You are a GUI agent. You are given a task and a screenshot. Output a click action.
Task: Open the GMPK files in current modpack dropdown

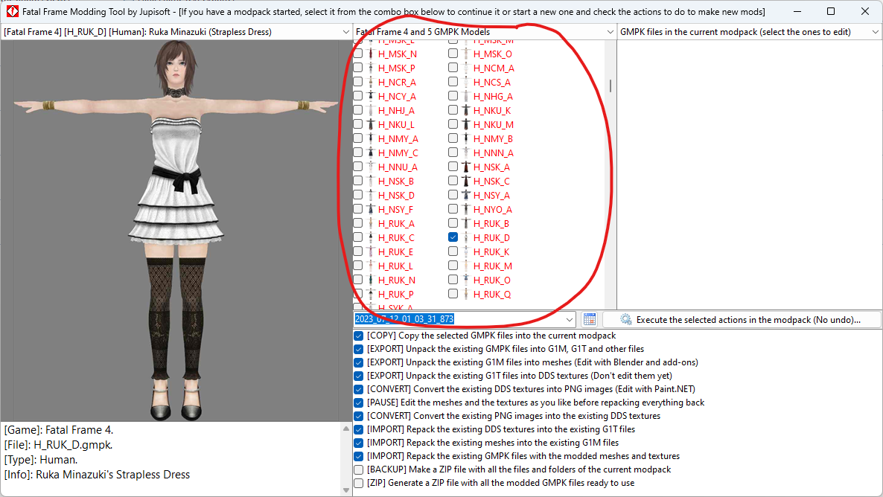click(x=875, y=32)
